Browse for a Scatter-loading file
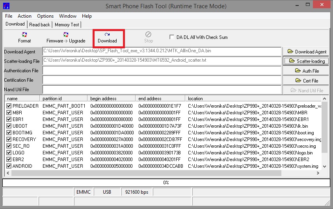The height and width of the screenshot is (209, 333). click(307, 61)
